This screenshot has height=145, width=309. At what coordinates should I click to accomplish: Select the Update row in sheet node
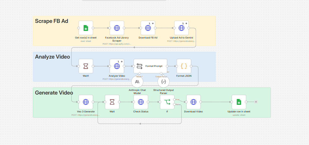tap(239, 102)
